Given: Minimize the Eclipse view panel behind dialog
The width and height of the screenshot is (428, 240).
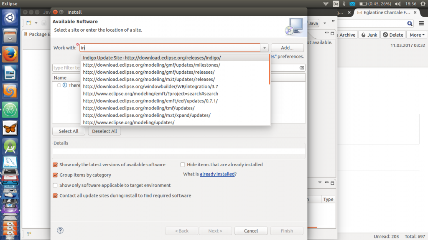Looking at the screenshot, I should tap(327, 33).
